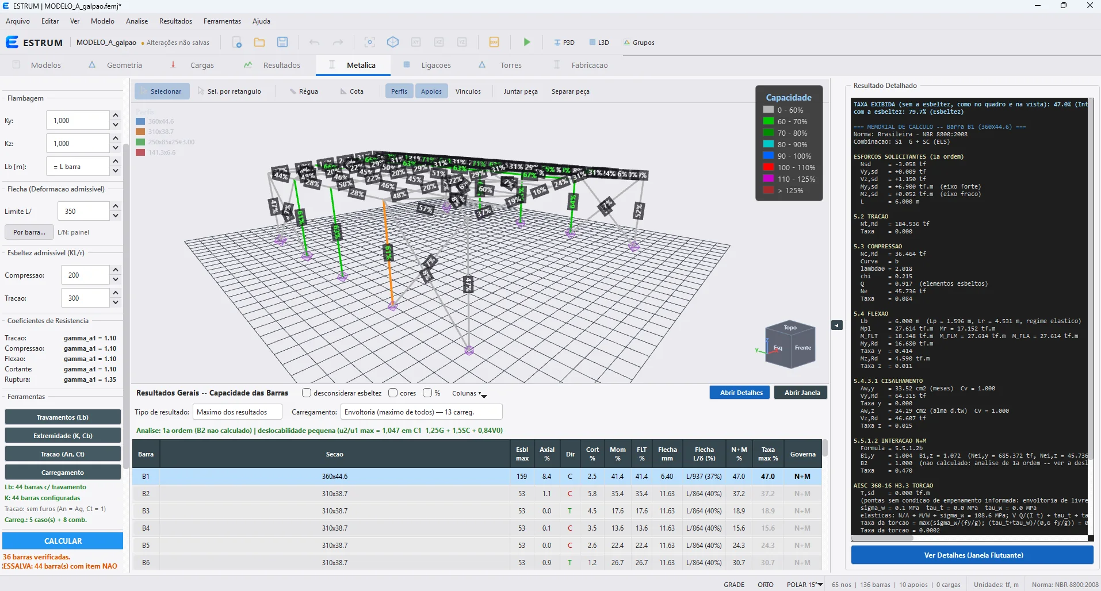1101x591 pixels.
Task: Select the YZ plane view icon
Action: tap(462, 43)
